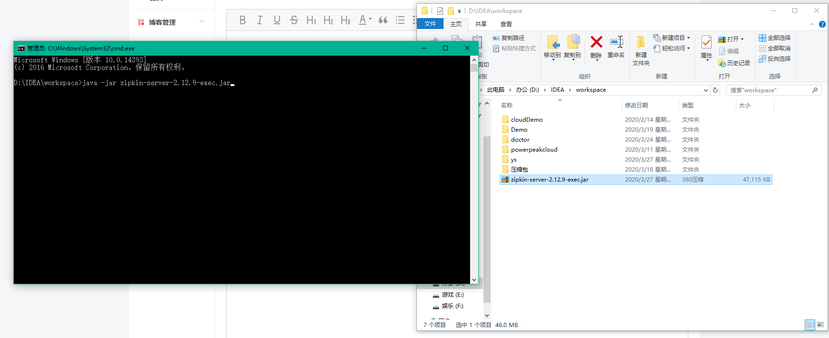Switch to the Home ribbon tab
Viewport: 829px width, 338px height.
456,24
